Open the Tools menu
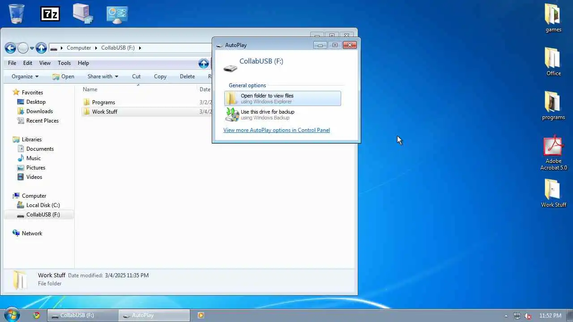The height and width of the screenshot is (322, 573). tap(64, 63)
